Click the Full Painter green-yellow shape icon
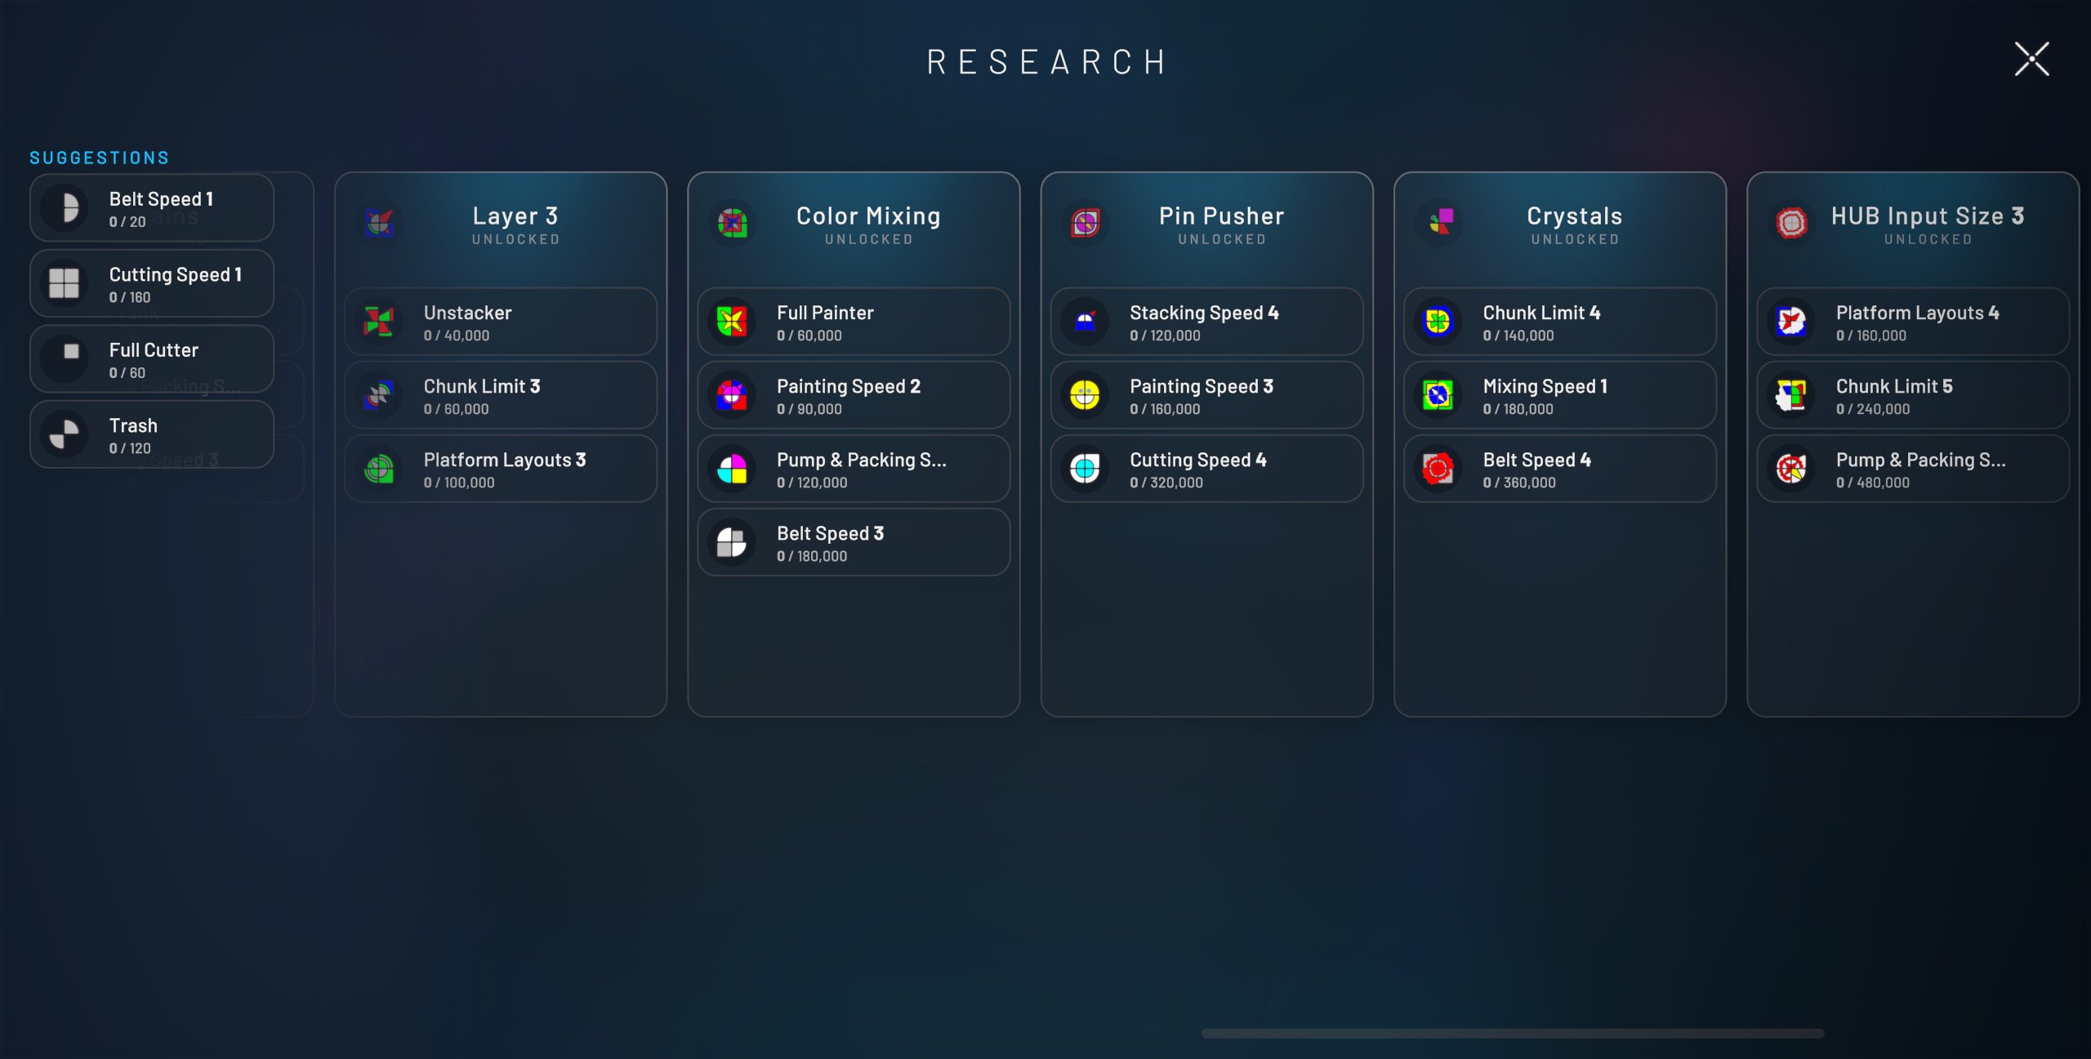This screenshot has width=2091, height=1059. tap(732, 322)
